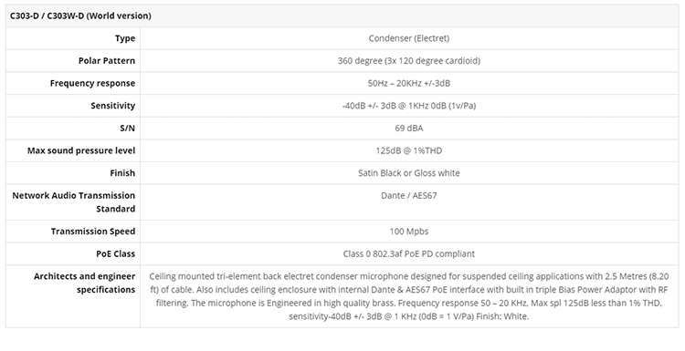Click the 360 degree cardioid value

point(409,60)
